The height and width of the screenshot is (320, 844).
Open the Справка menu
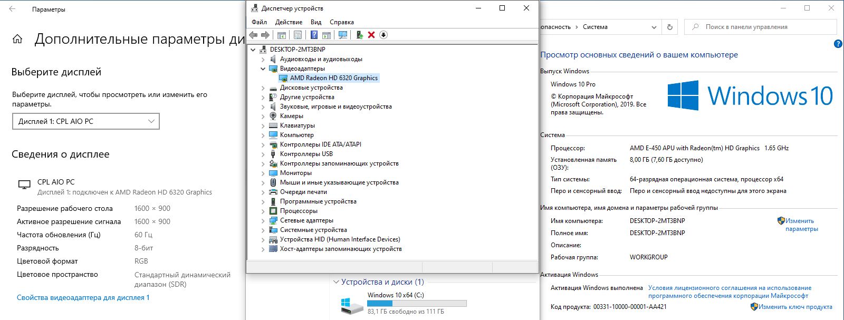342,22
